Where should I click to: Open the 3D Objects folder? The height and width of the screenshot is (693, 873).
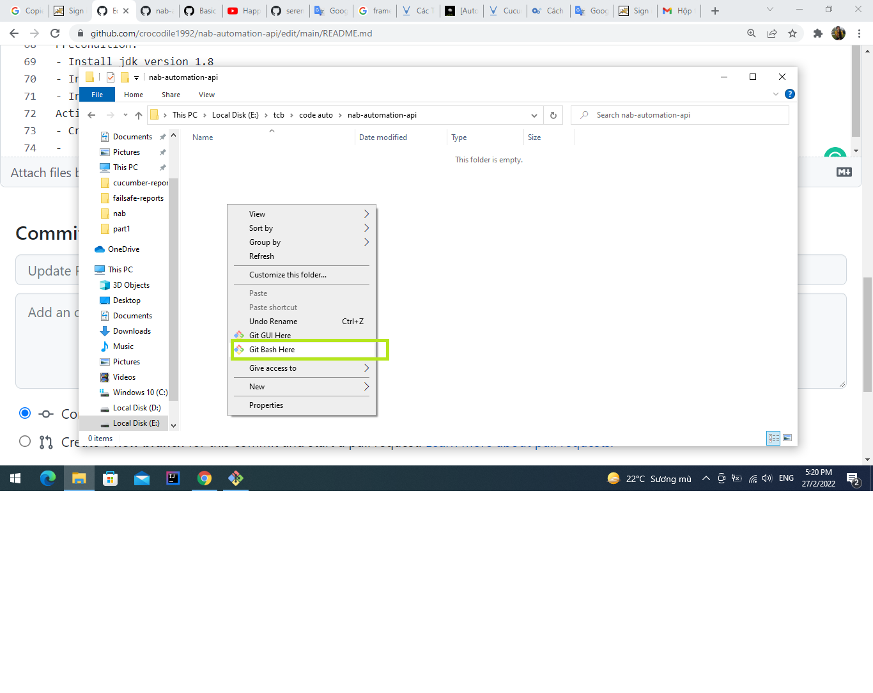131,285
